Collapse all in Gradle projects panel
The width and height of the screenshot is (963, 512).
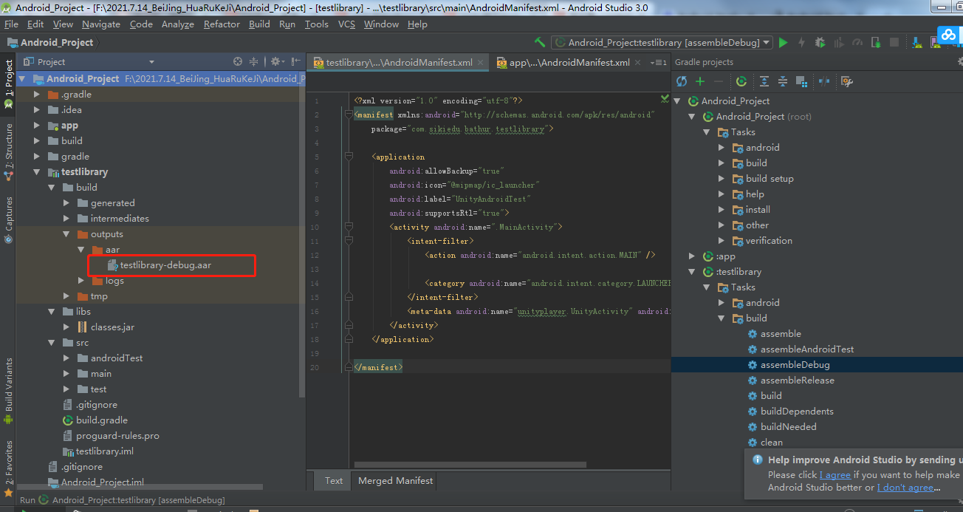tap(783, 81)
